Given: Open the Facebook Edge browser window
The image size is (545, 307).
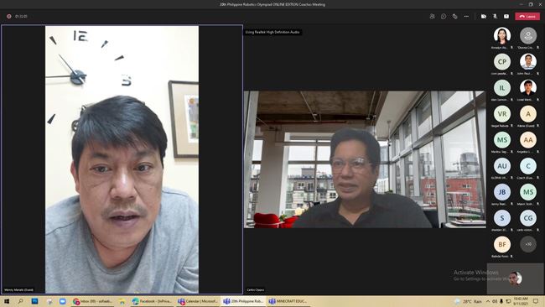Looking at the screenshot, I should coord(152,301).
